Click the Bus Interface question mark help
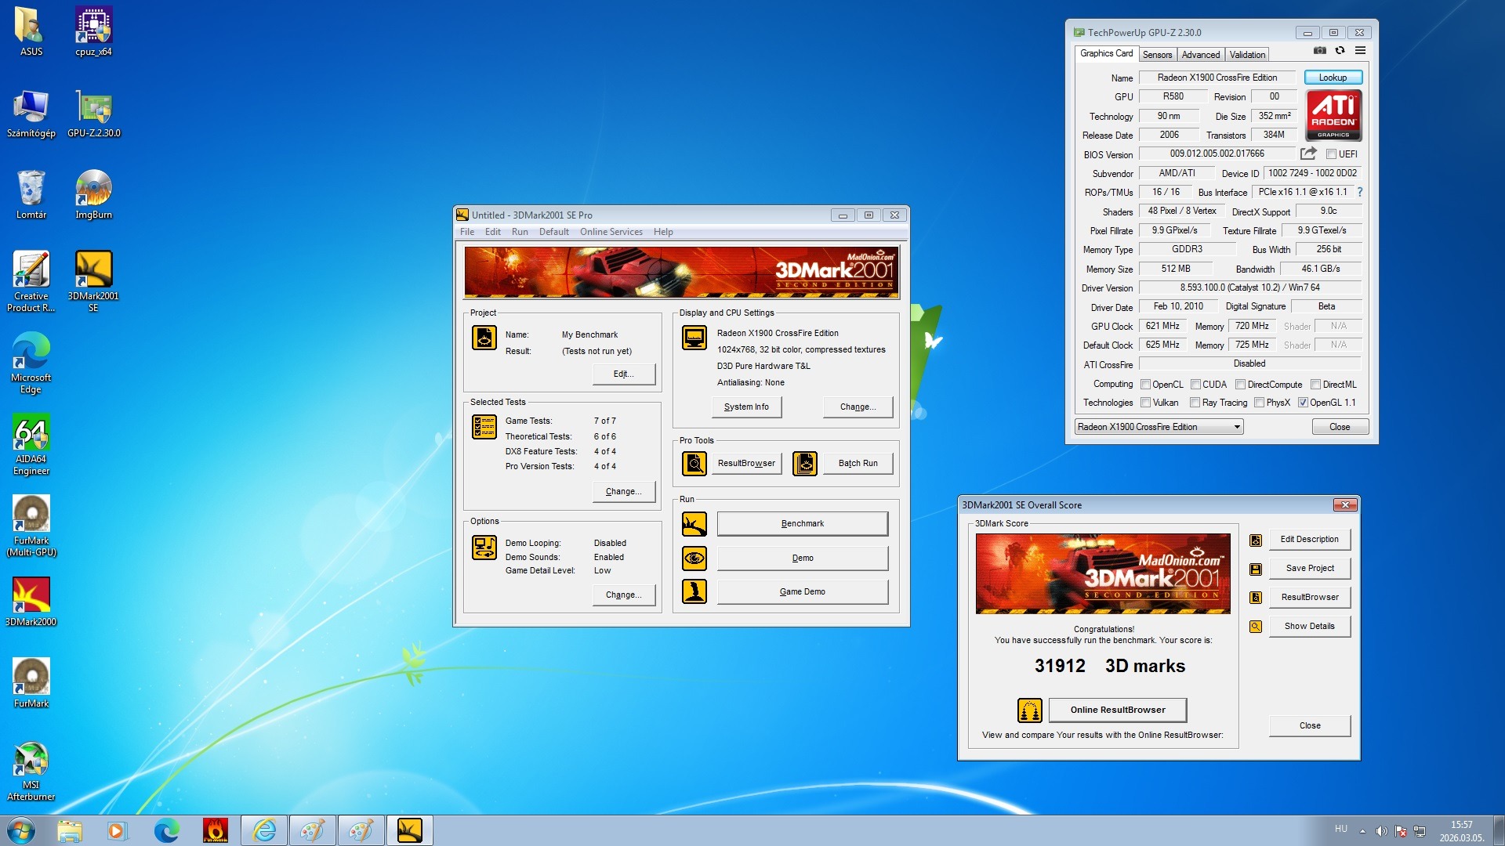The image size is (1505, 846). click(1360, 192)
